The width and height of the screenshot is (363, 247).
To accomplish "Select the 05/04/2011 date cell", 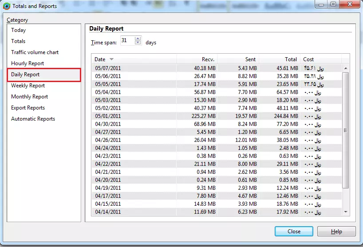I will [108, 92].
